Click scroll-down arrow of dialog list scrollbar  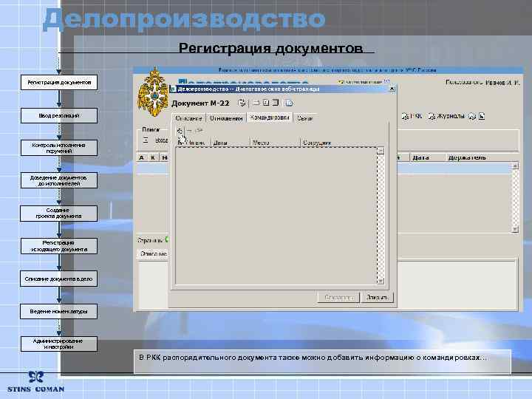(381, 281)
